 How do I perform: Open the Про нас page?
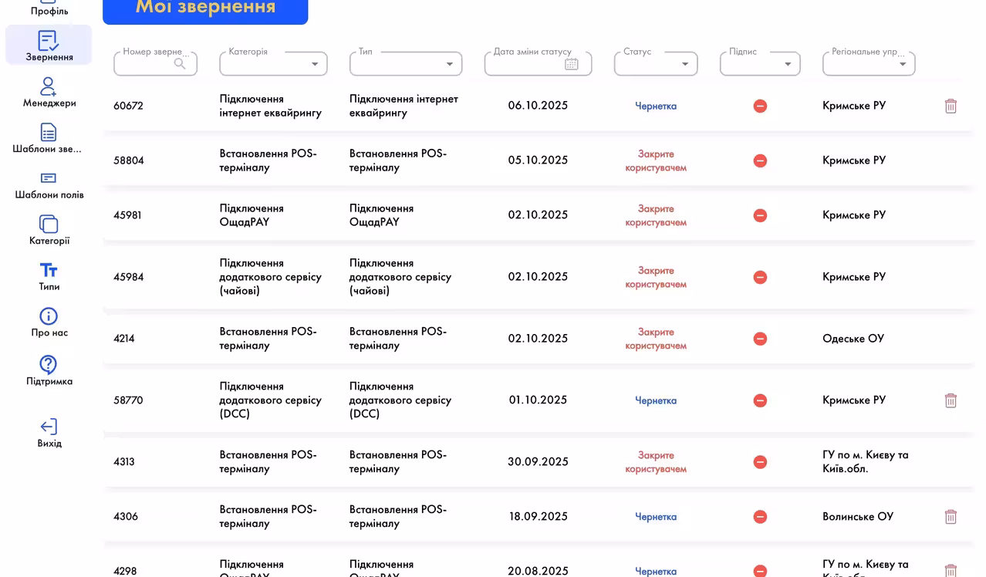[x=48, y=316]
